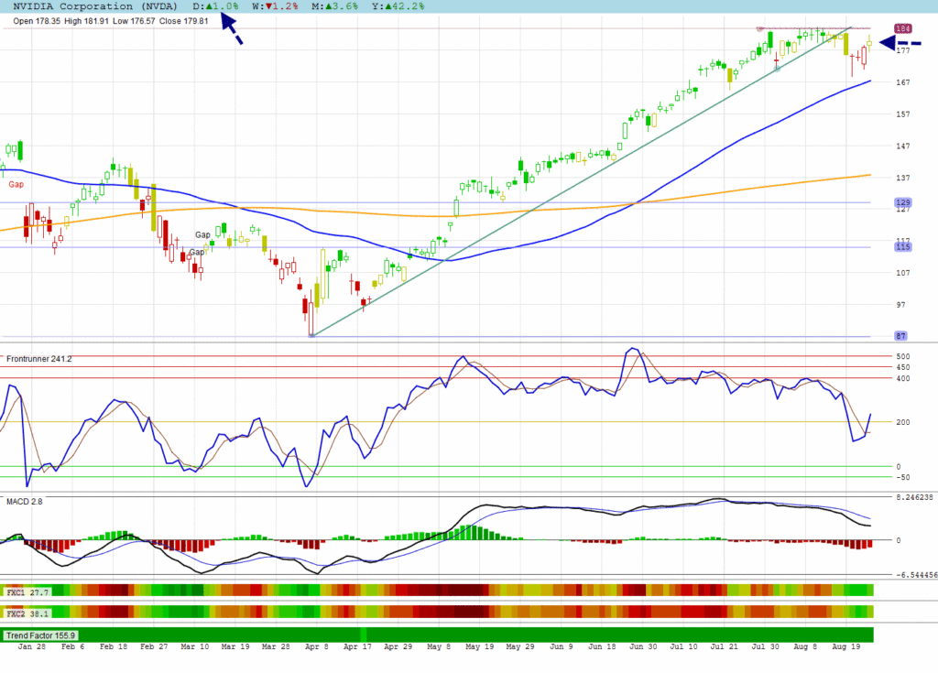Click the Aug 19 date label
The image size is (938, 673).
(x=846, y=646)
